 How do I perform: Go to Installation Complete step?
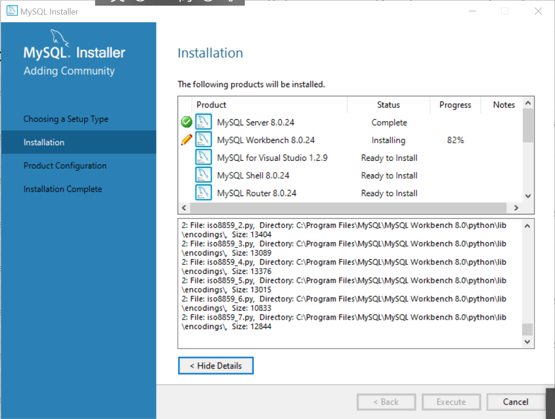click(x=63, y=189)
